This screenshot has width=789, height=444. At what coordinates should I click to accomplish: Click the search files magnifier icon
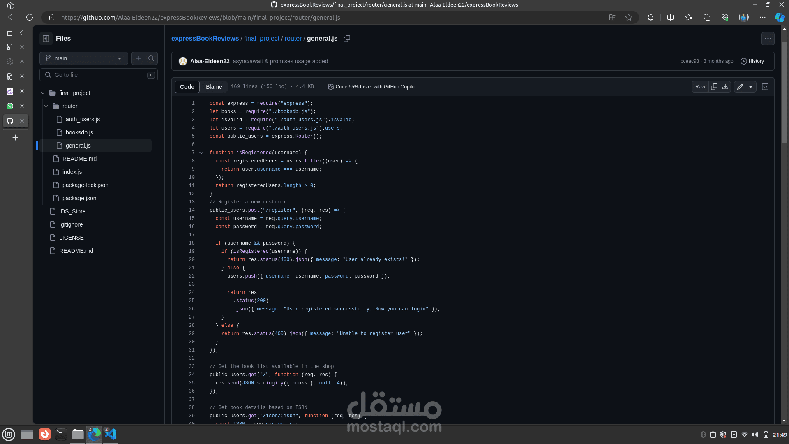(x=151, y=58)
